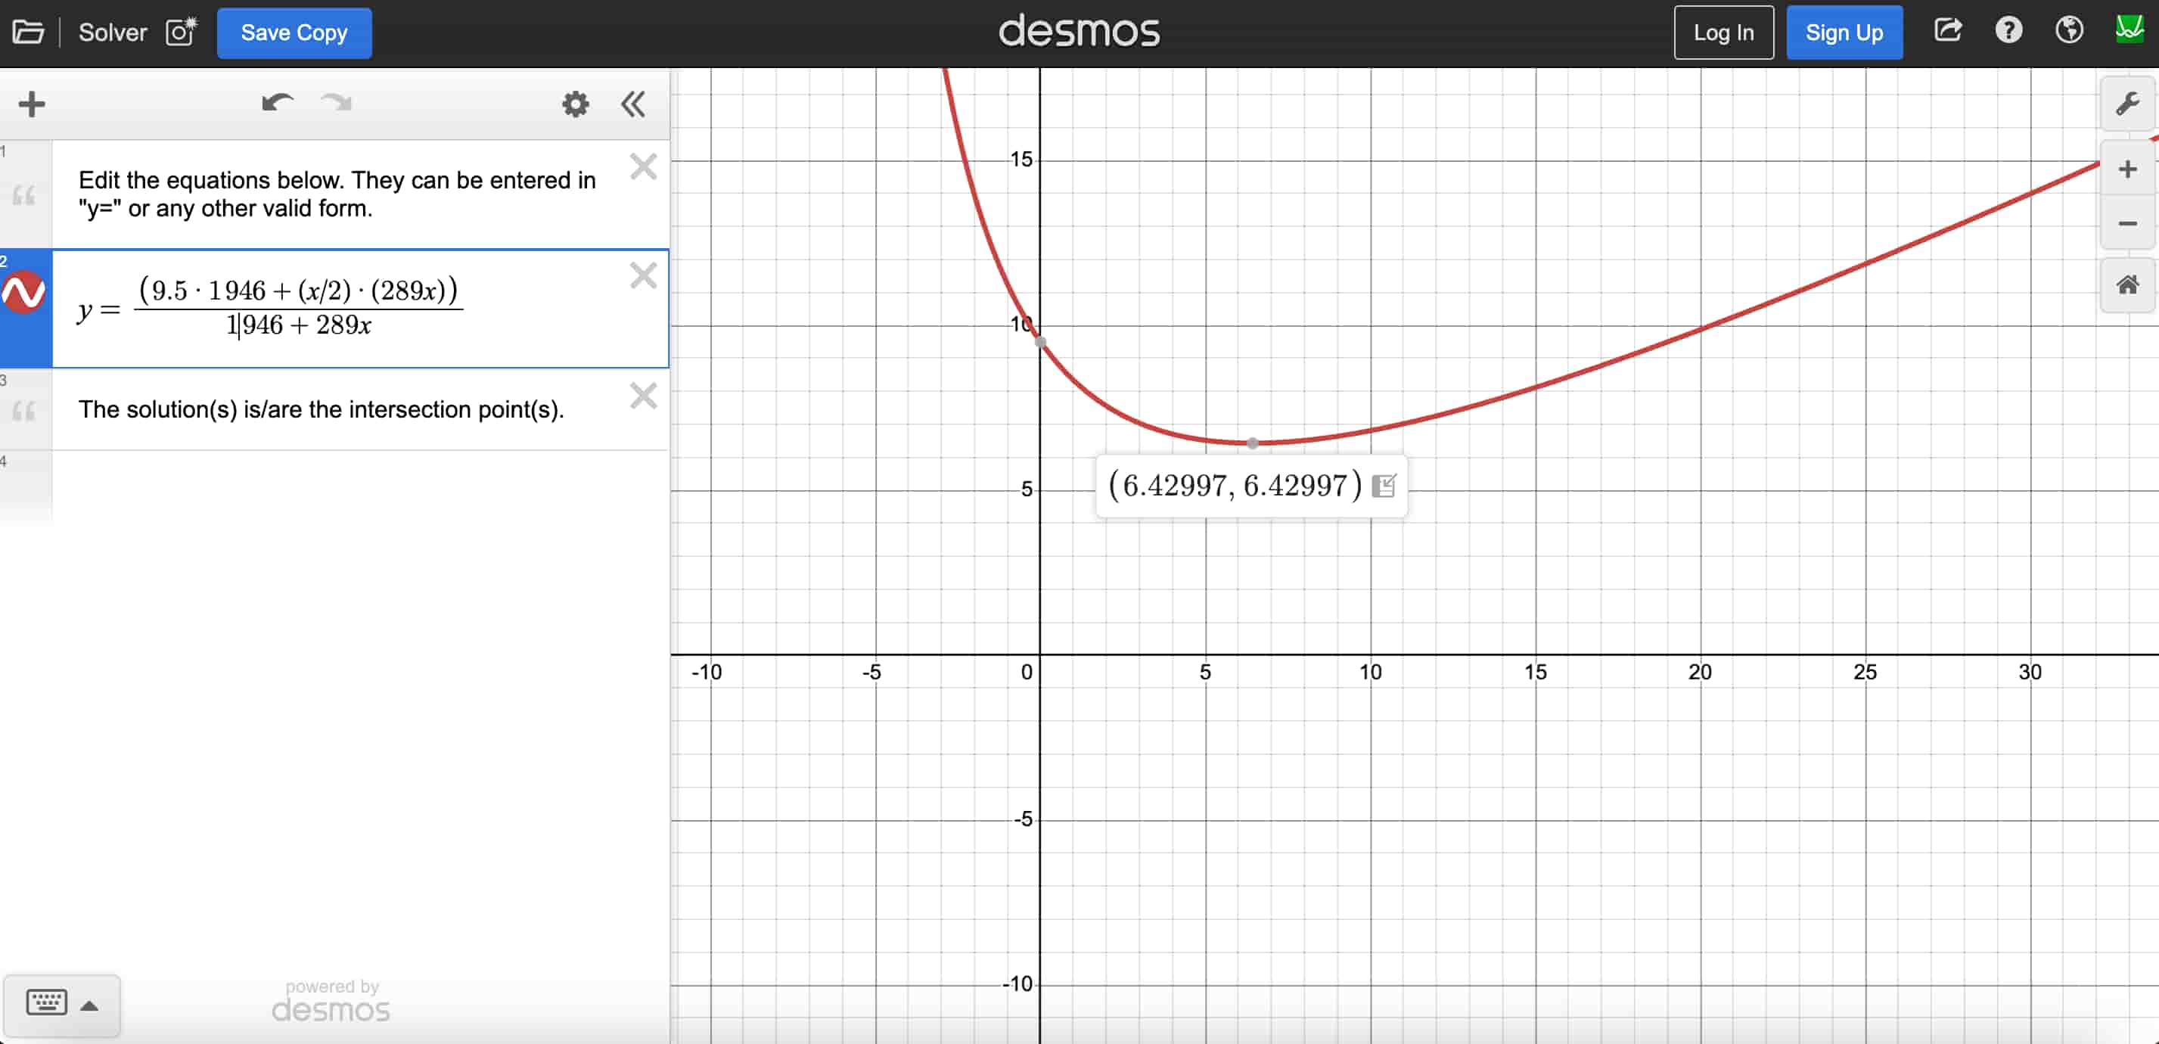Click the Sign Up button
Viewport: 2159px width, 1044px height.
[1843, 33]
